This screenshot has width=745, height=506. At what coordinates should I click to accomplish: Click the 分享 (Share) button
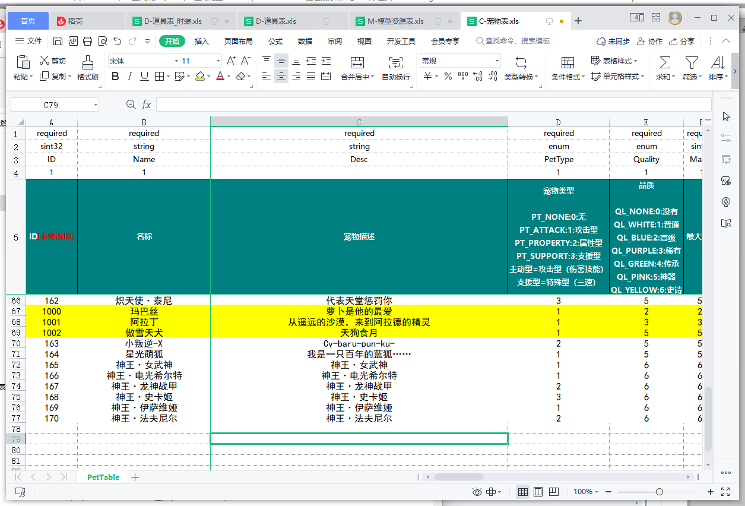[x=681, y=41]
